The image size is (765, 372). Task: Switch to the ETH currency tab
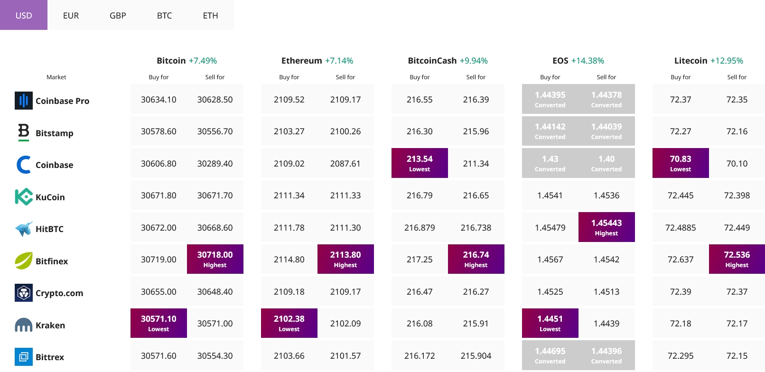click(211, 15)
